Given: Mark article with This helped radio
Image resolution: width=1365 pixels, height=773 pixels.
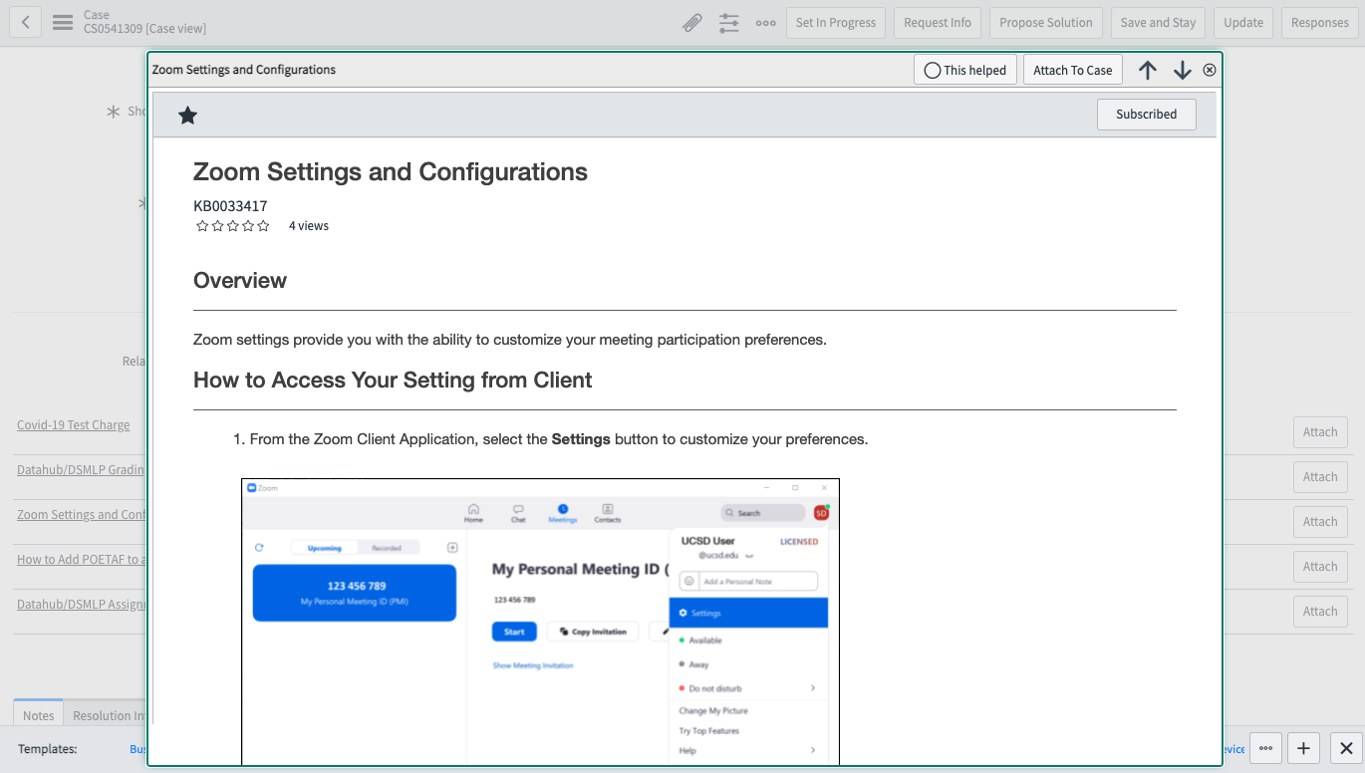Looking at the screenshot, I should pos(933,71).
